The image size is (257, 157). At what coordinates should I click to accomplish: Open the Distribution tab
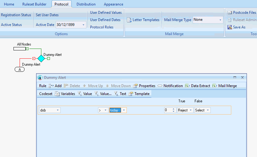coord(86,4)
